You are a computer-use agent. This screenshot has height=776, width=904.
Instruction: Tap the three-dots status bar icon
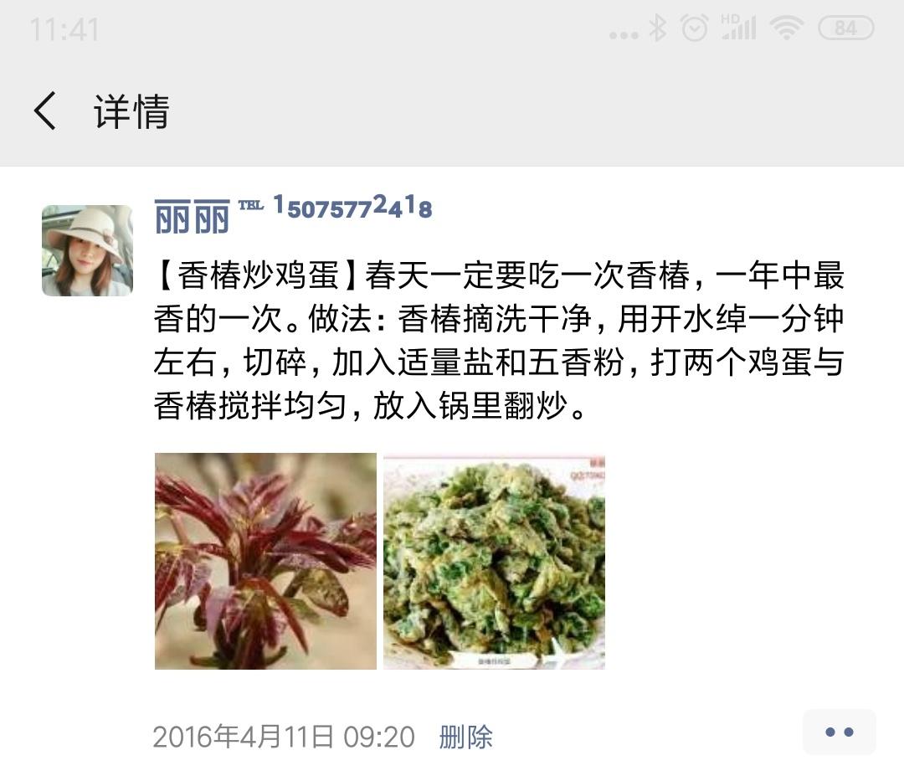point(624,35)
